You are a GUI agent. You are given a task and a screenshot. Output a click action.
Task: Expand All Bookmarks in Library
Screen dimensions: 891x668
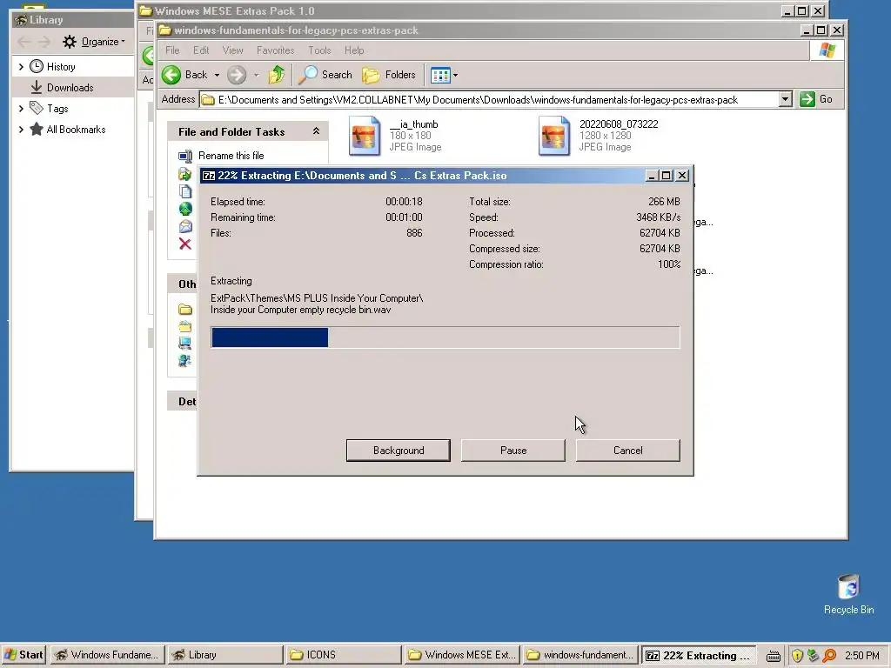21,129
